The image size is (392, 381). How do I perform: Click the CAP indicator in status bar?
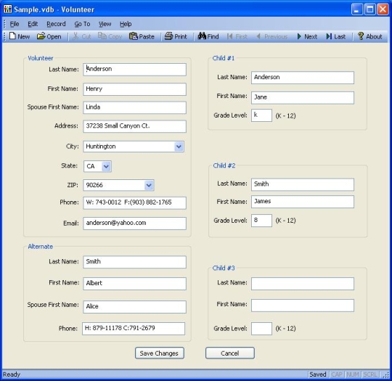tap(337, 374)
